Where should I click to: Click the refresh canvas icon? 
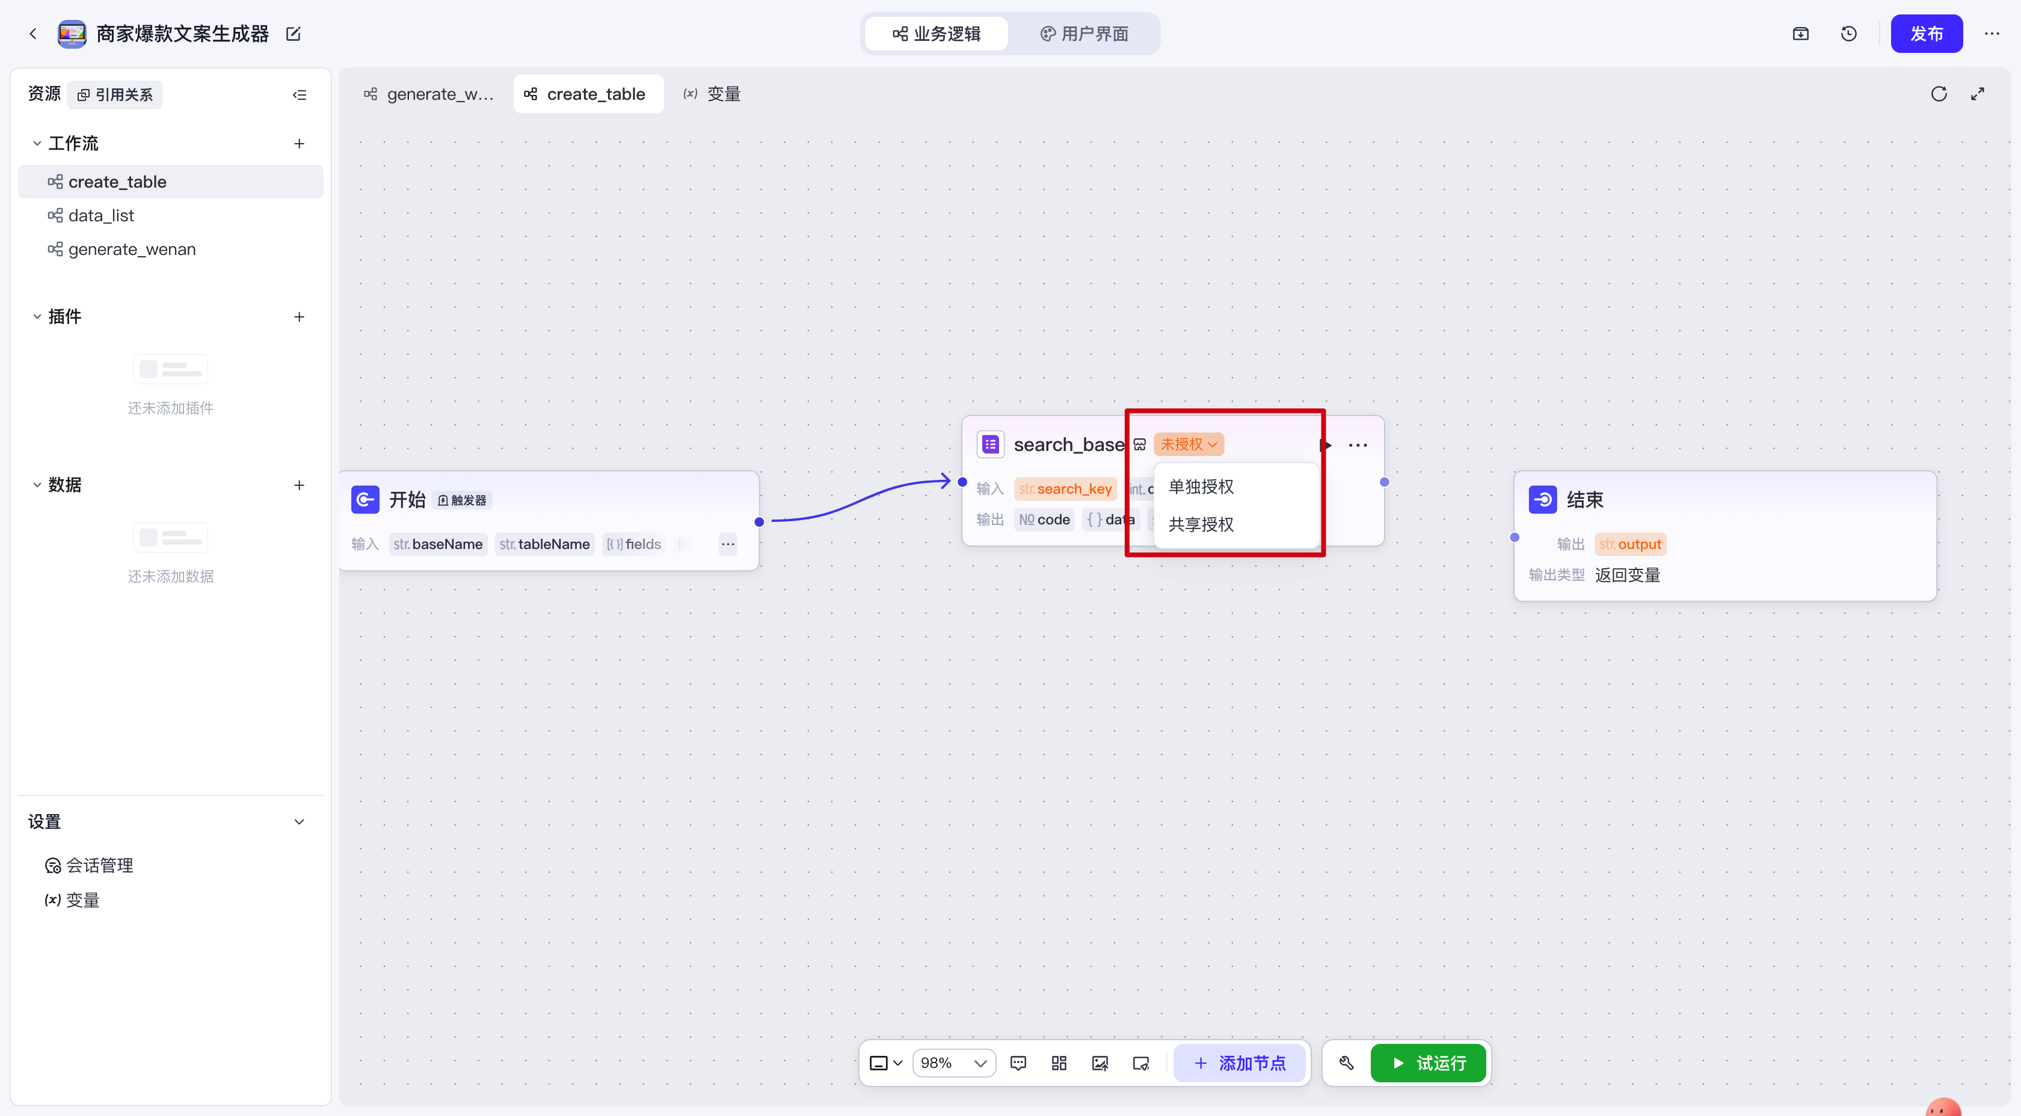coord(1939,94)
